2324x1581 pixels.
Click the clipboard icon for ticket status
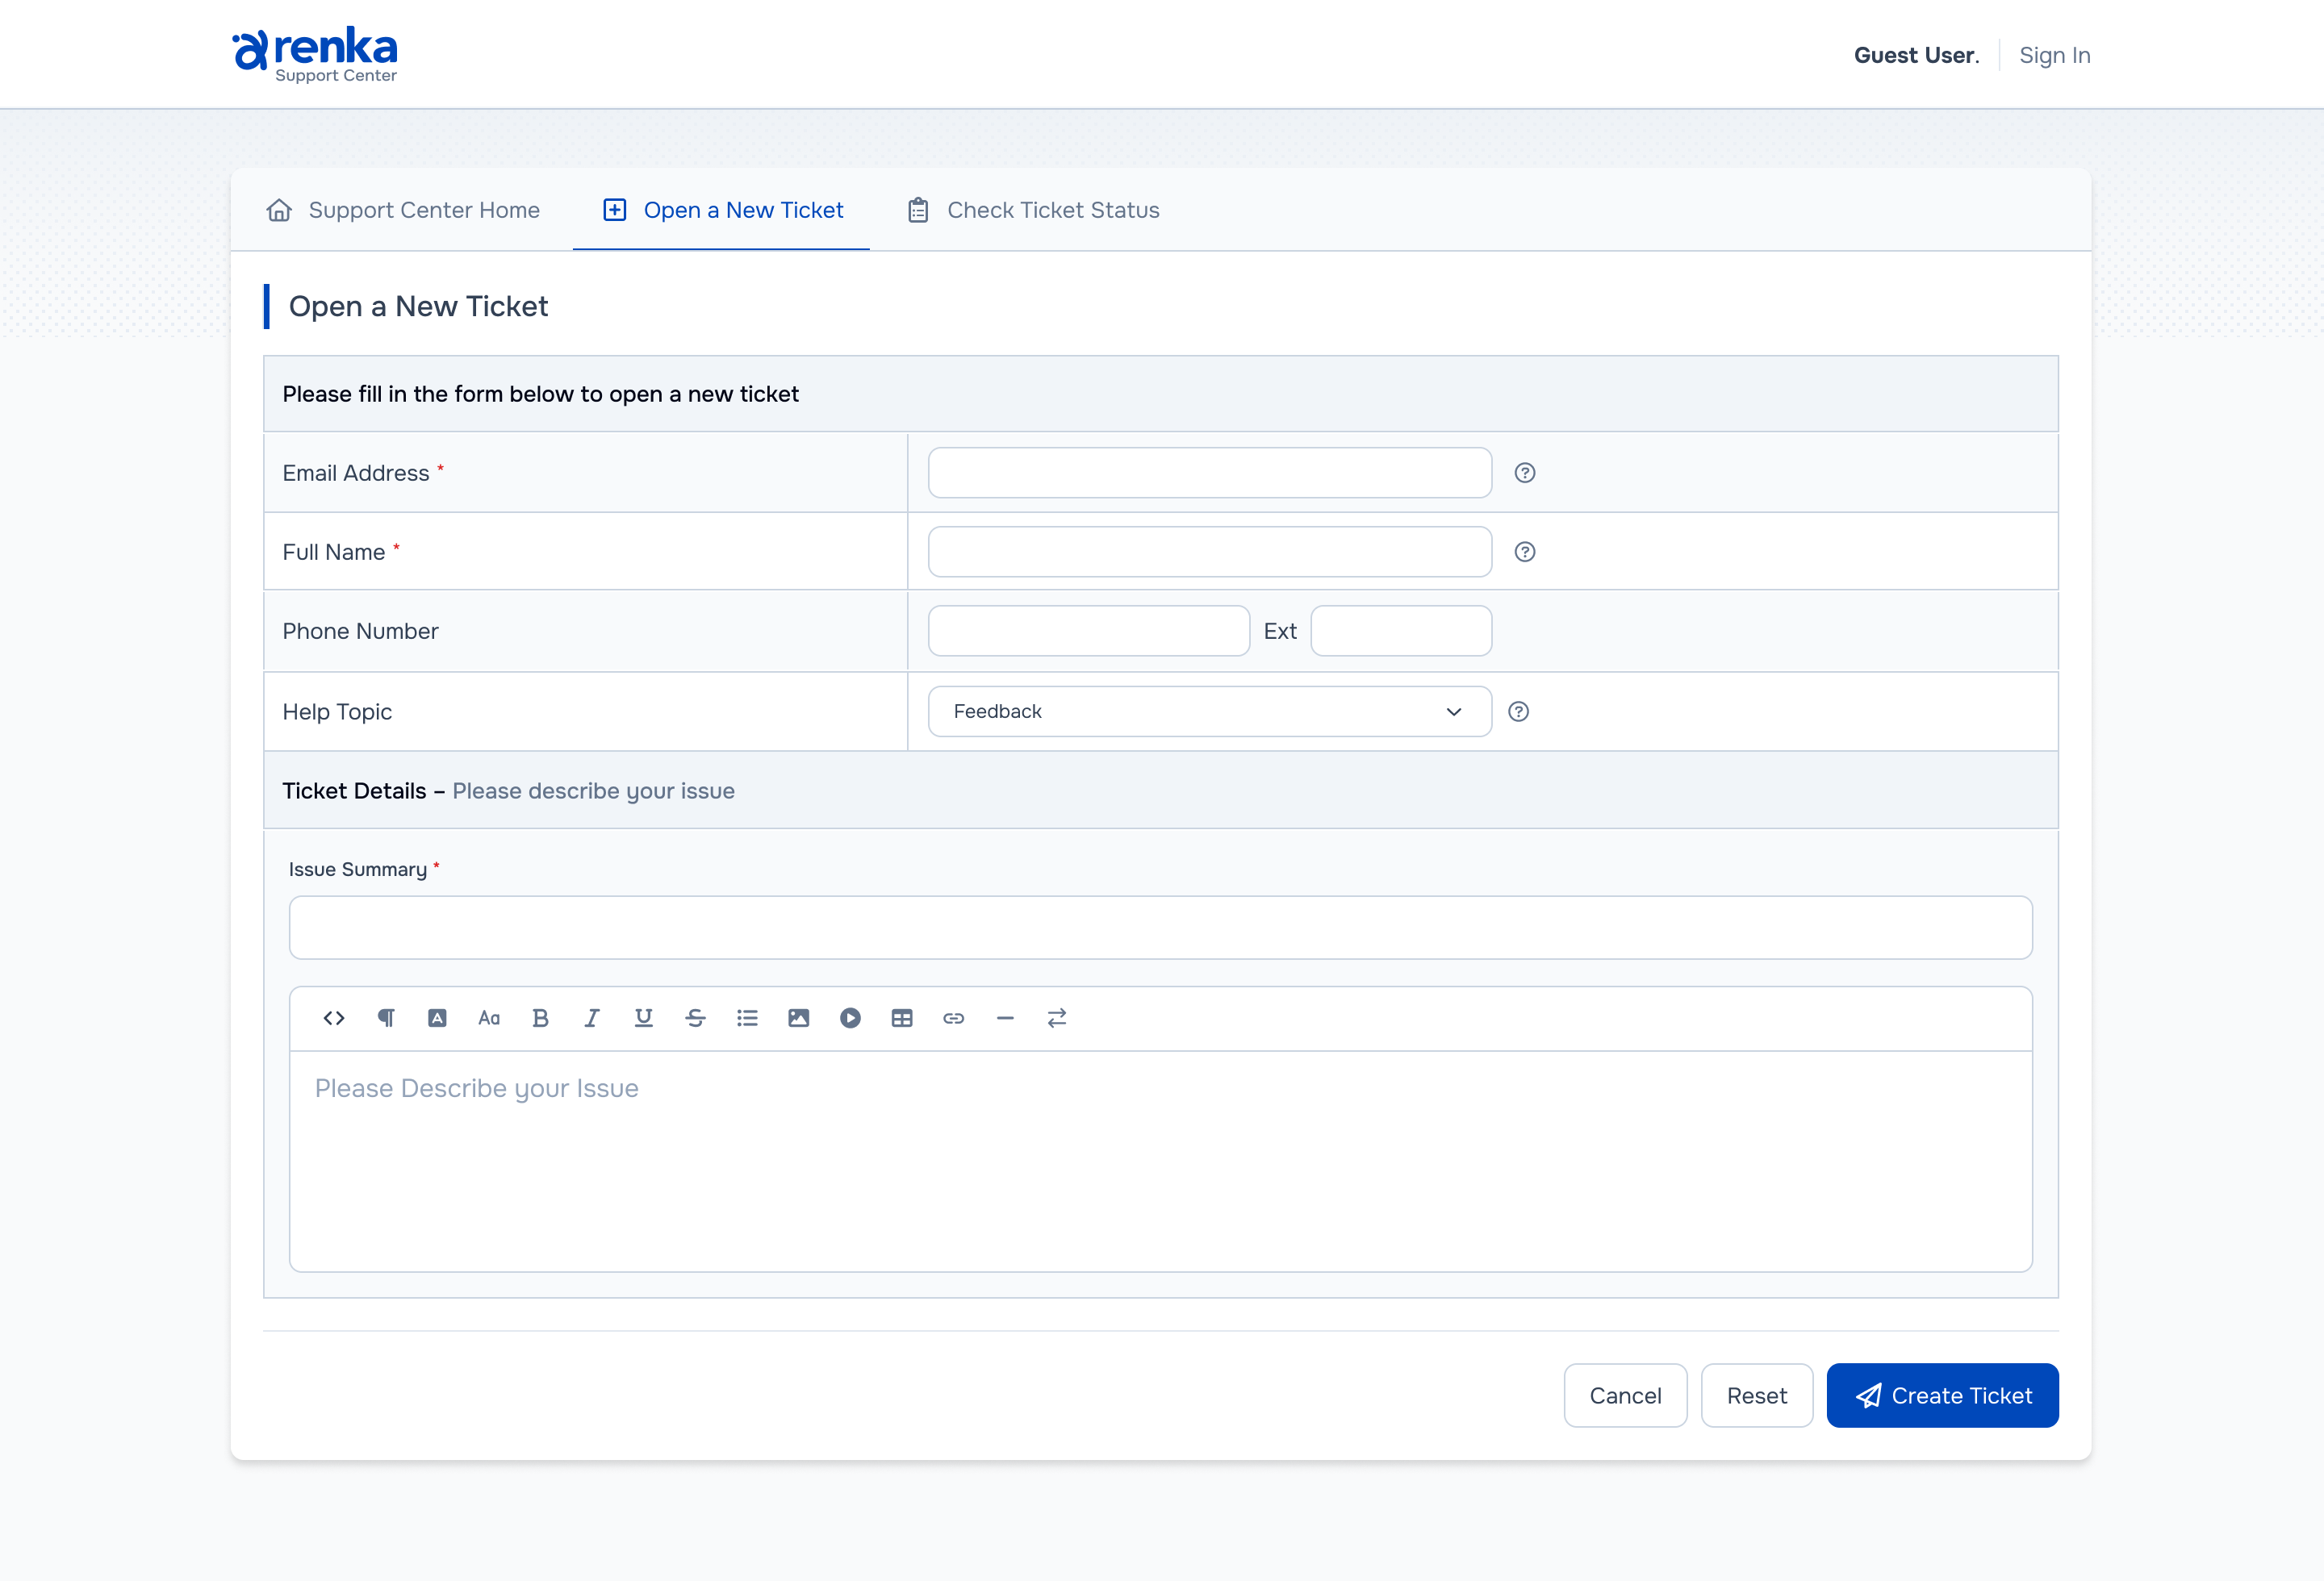(x=918, y=210)
